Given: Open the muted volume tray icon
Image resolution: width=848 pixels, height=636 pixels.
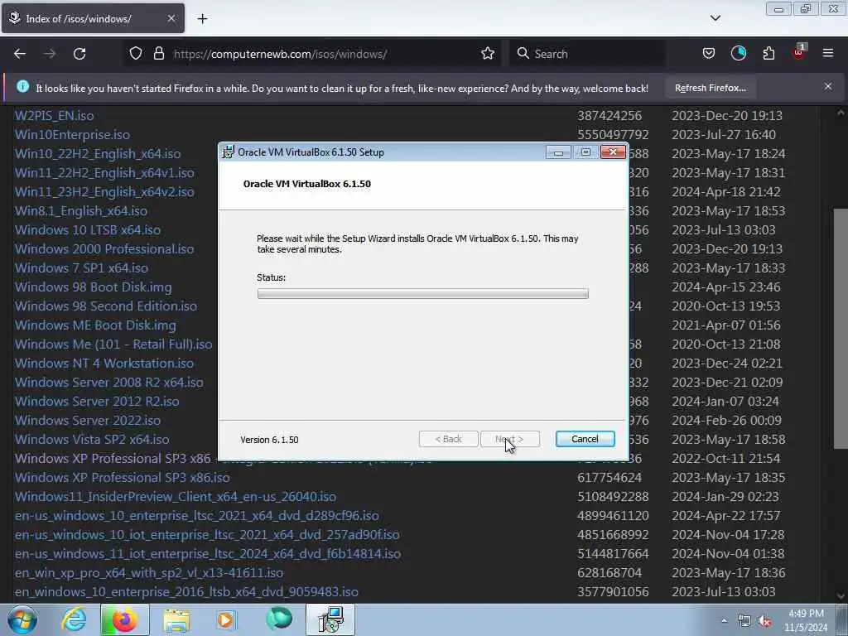Looking at the screenshot, I should 764,621.
